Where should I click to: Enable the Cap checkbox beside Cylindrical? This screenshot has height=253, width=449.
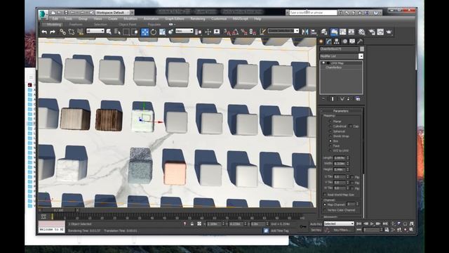click(351, 126)
